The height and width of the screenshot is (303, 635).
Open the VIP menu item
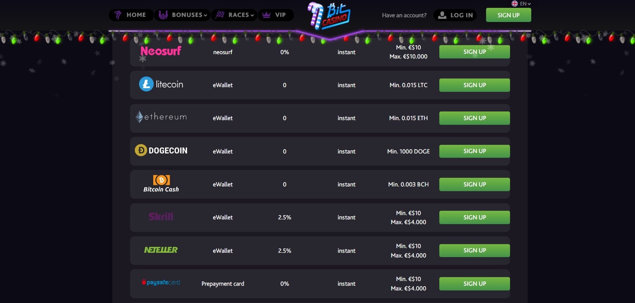tap(275, 15)
